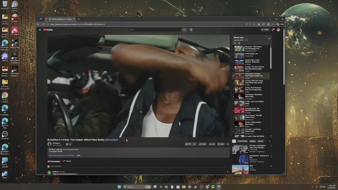Click the Create button in header

[265, 30]
